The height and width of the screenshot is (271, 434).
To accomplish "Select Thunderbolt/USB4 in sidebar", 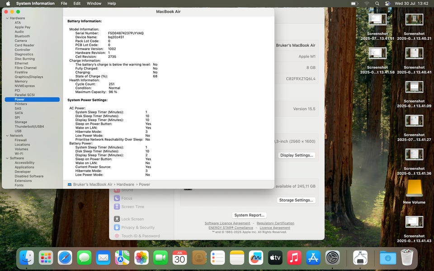I will point(29,126).
